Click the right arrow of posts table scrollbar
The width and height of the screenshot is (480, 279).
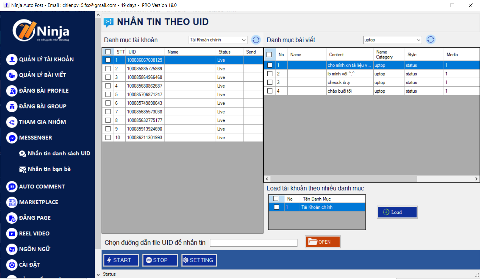pyautogui.click(x=476, y=179)
